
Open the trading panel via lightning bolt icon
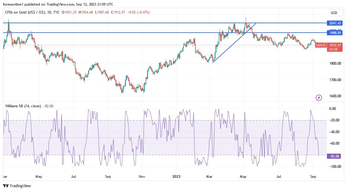pos(319,98)
